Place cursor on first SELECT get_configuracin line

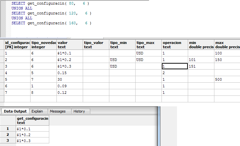click(50, 3)
